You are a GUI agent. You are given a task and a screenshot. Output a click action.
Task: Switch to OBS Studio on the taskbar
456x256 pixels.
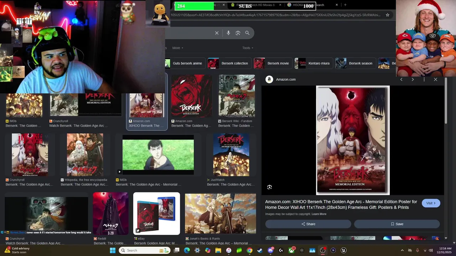(323, 250)
